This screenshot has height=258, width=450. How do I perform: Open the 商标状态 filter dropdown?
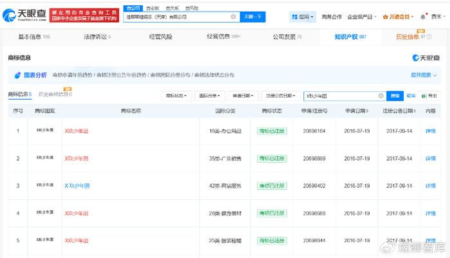176,96
